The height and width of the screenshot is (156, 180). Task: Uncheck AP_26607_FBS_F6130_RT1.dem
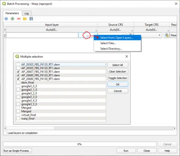click(x=18, y=71)
